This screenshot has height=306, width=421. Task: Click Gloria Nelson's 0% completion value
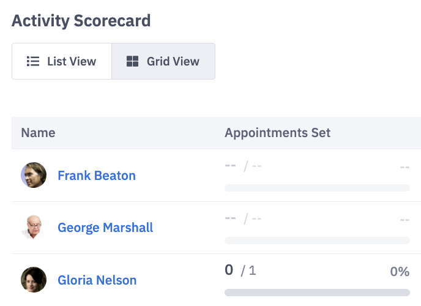click(x=400, y=271)
